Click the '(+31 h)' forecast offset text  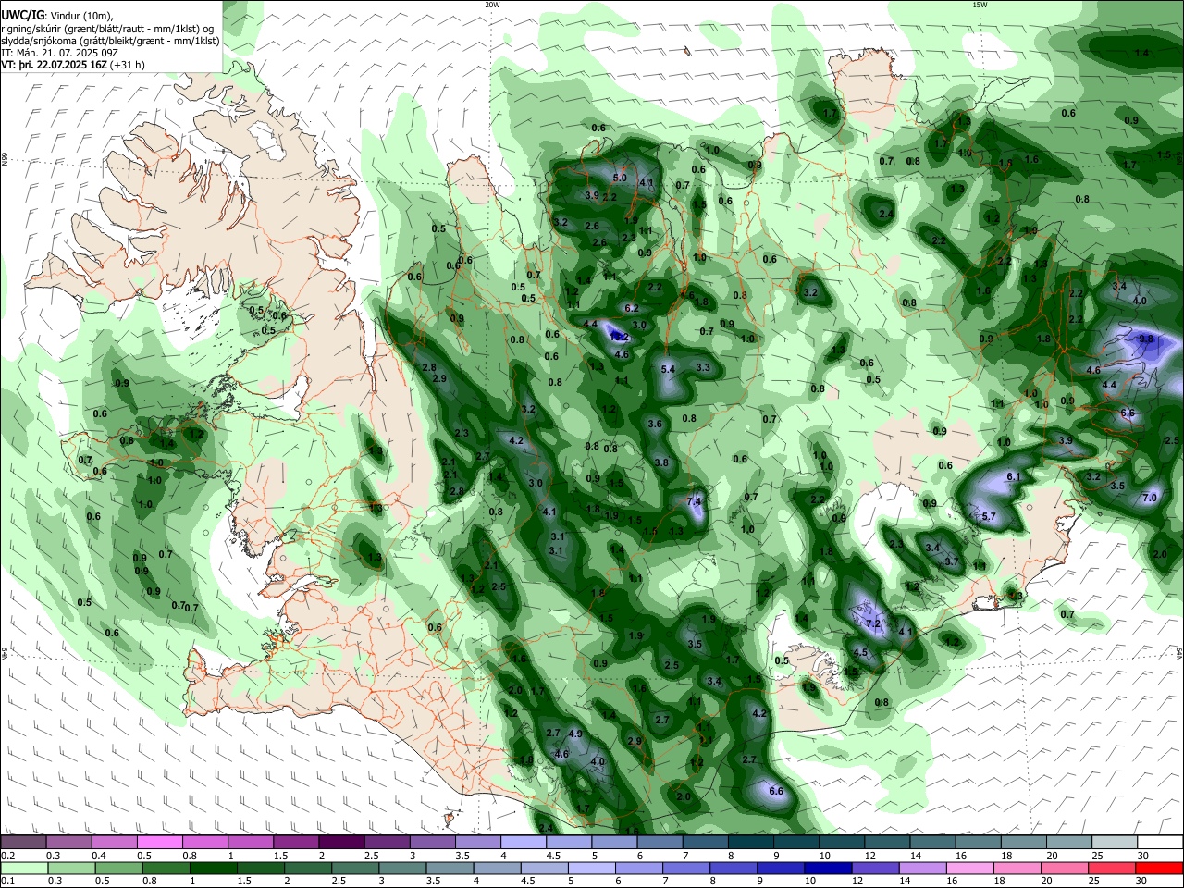coord(129,65)
